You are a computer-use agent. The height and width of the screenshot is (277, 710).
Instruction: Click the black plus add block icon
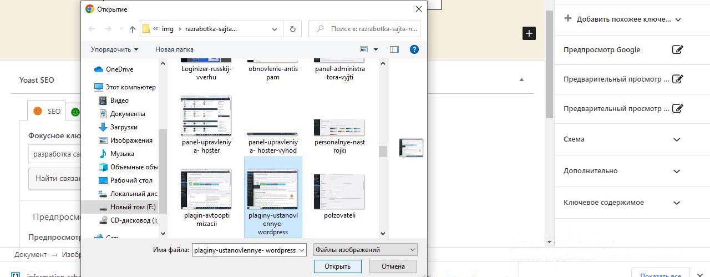[529, 33]
